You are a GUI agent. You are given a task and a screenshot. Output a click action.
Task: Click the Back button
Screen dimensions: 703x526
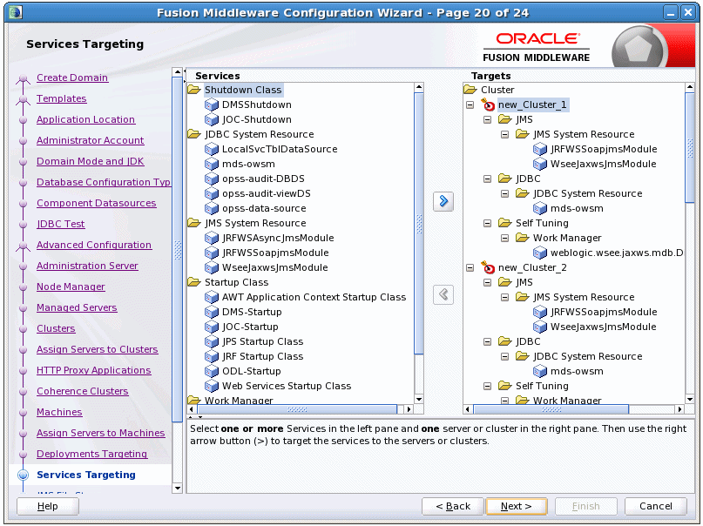[453, 506]
